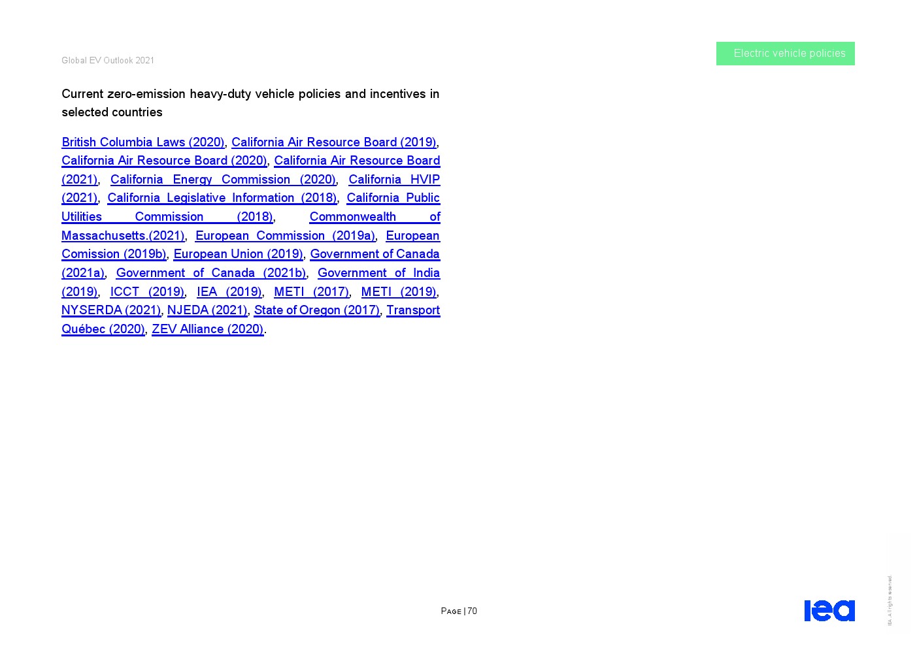Select the Electric vehicle policies section tag
Viewport: 917px width, 648px height.
(785, 54)
